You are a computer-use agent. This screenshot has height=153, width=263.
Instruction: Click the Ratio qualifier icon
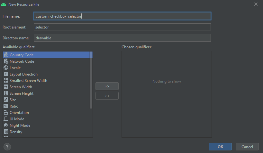point(6,106)
